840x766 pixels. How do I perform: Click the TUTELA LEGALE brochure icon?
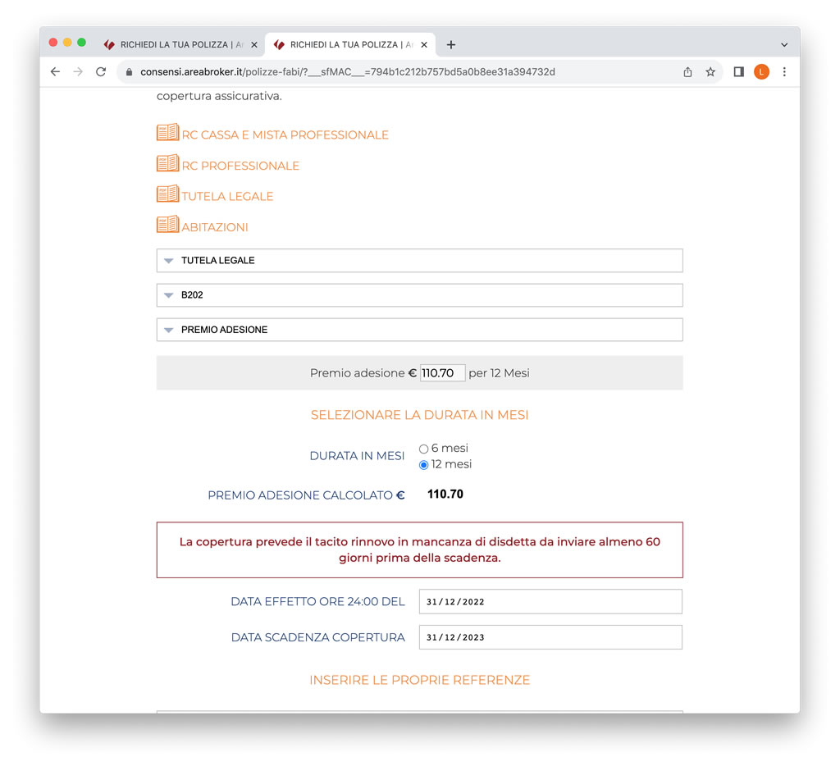[167, 194]
